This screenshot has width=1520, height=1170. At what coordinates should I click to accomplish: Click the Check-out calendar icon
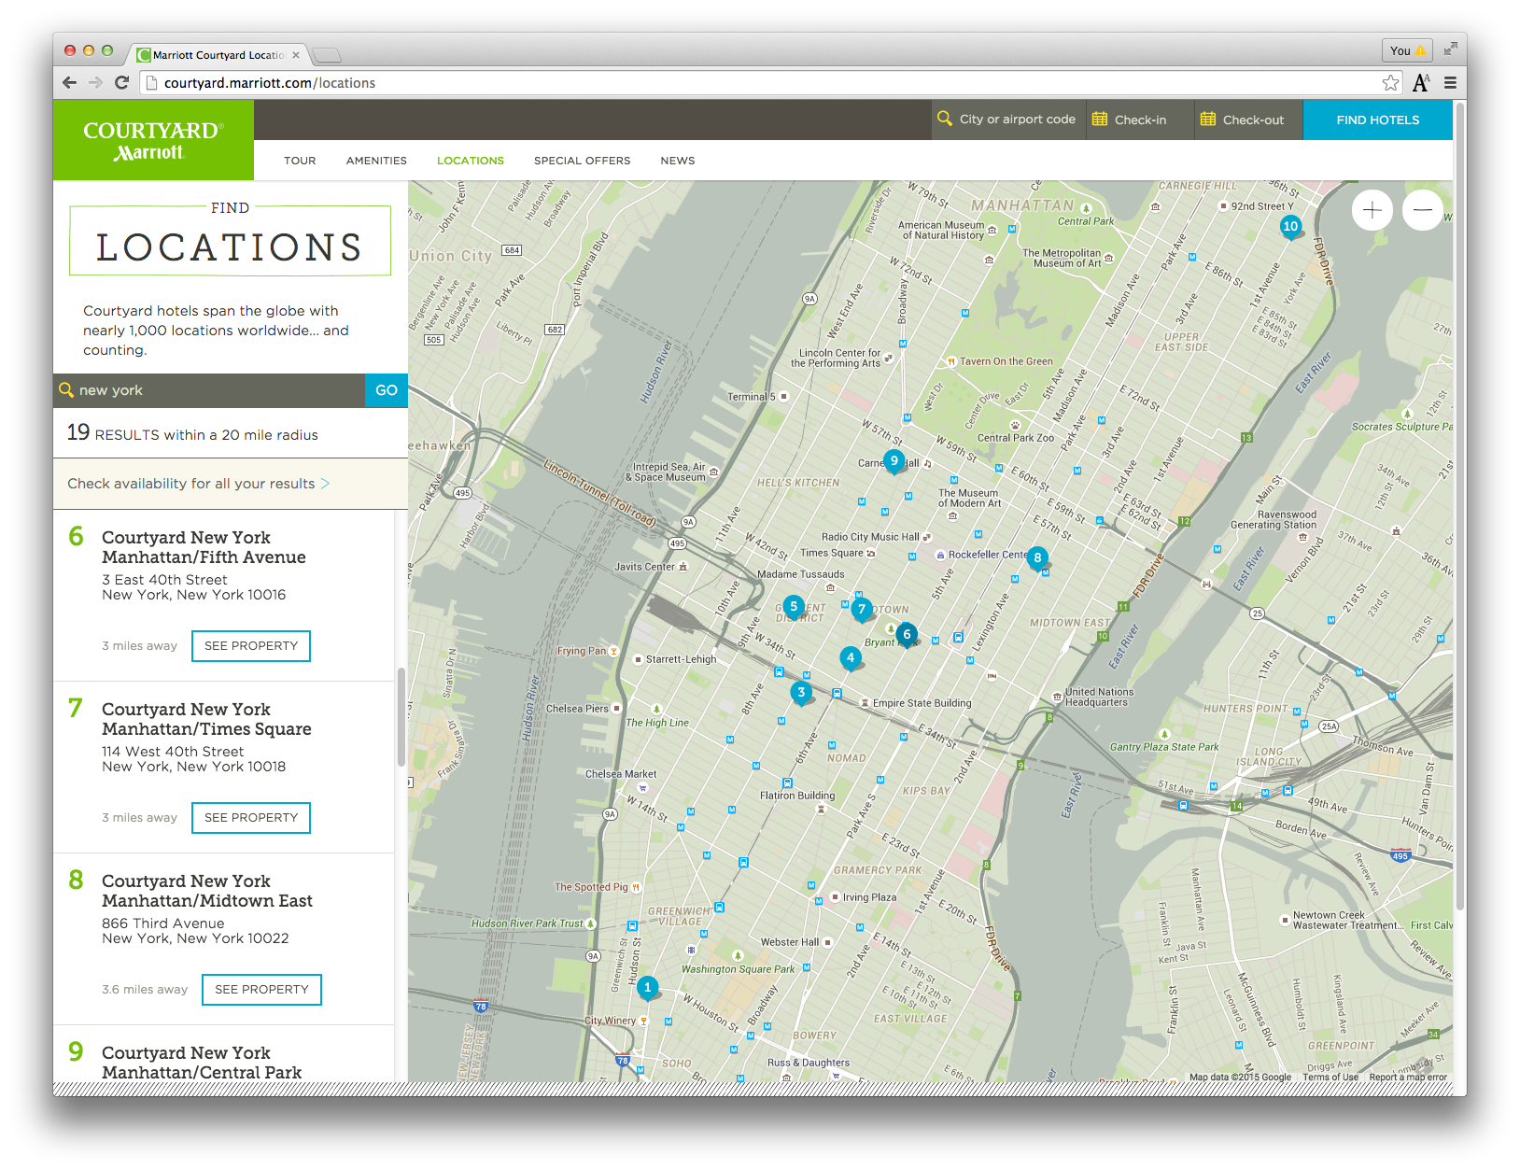click(x=1208, y=120)
